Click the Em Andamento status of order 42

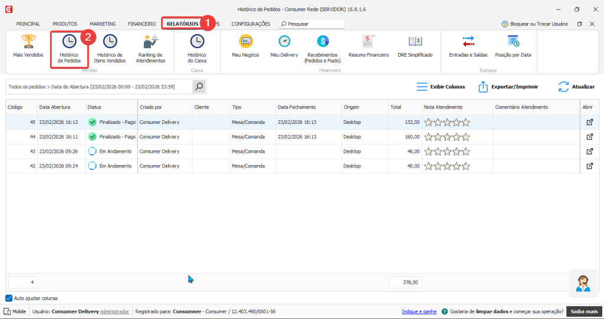(111, 166)
